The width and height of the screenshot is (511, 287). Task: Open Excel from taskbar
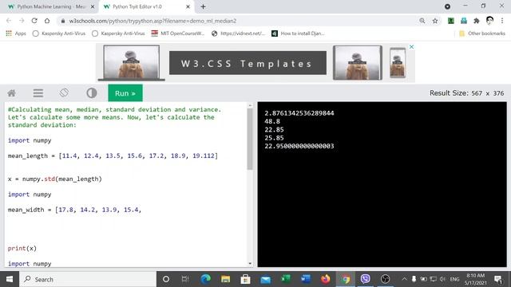(286, 279)
